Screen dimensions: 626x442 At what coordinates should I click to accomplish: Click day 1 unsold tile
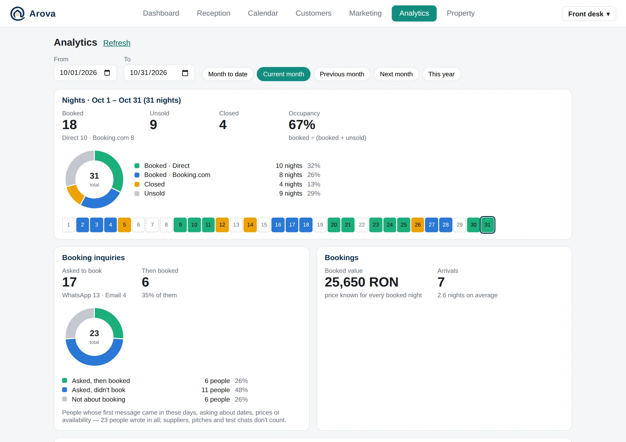[68, 225]
